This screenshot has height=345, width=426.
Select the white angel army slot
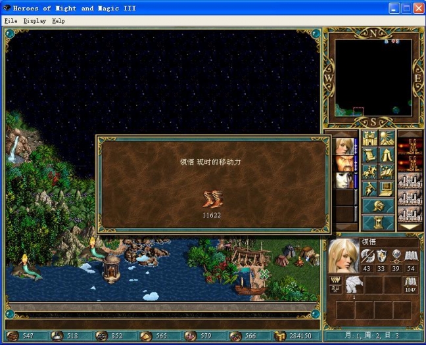click(x=354, y=285)
